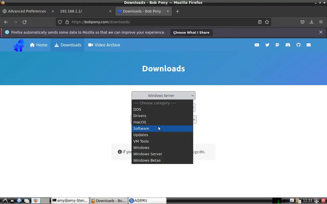
Task: Open Mastodon icon in site header
Action: pyautogui.click(x=277, y=45)
